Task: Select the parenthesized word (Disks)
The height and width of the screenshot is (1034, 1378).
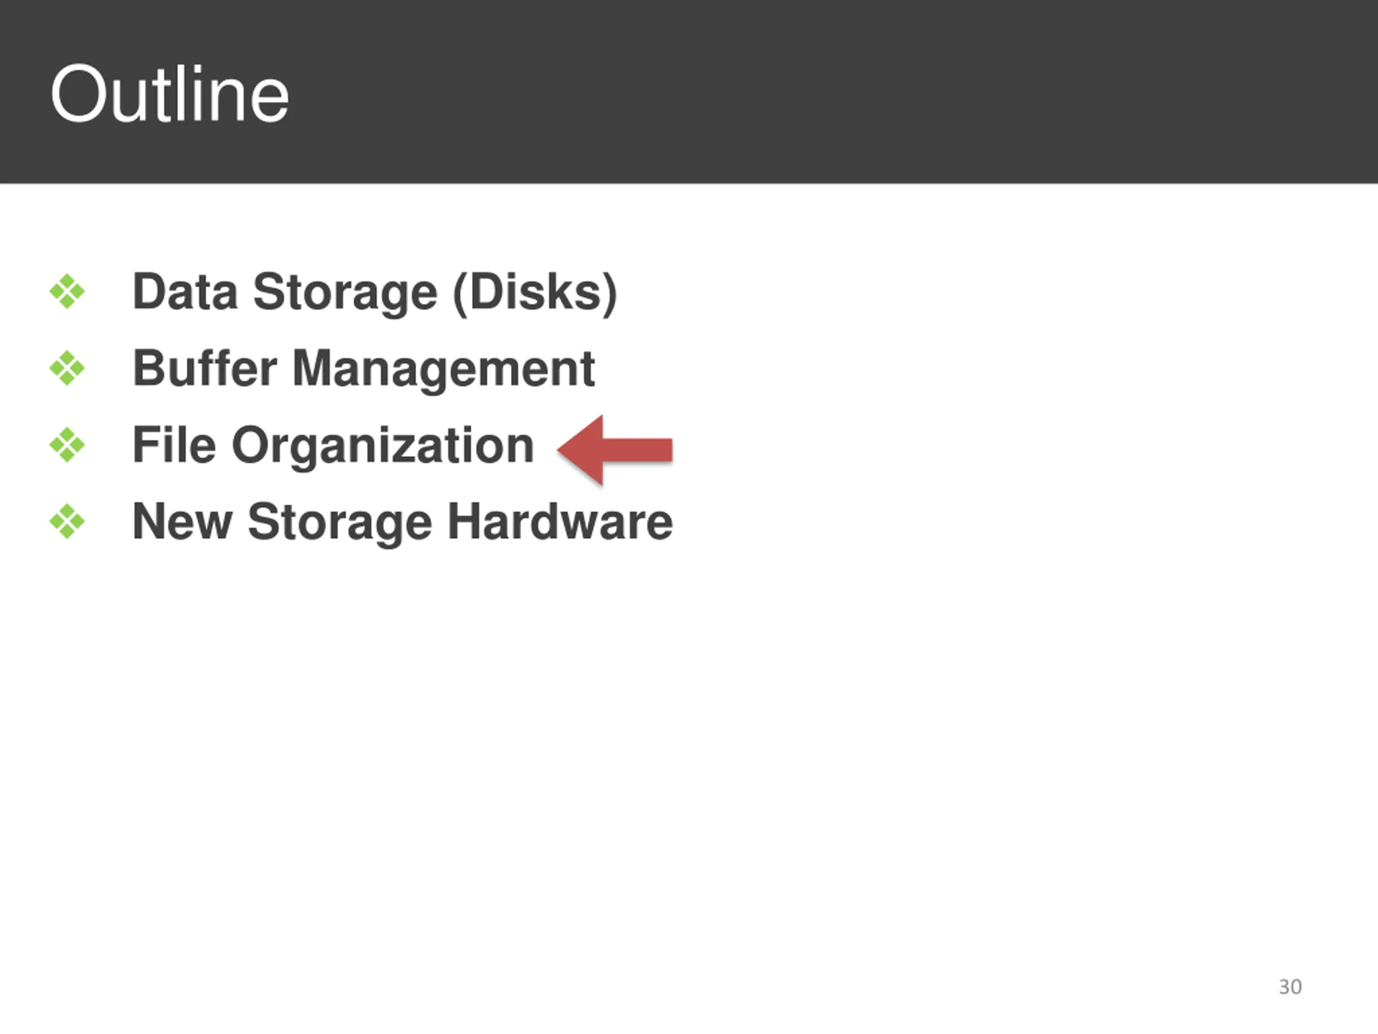Action: tap(535, 292)
